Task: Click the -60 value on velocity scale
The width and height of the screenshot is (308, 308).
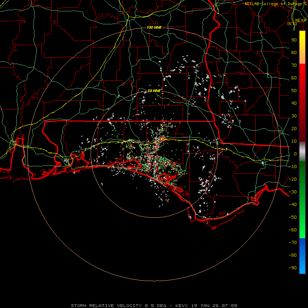Action: pyautogui.click(x=293, y=230)
